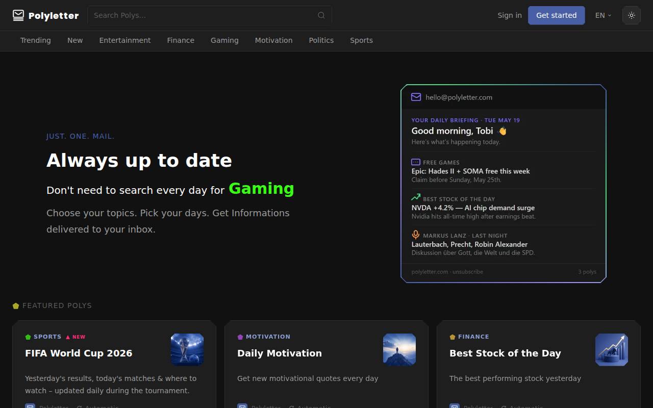Select the Trending navigation tab
Image resolution: width=653 pixels, height=408 pixels.
[x=36, y=40]
